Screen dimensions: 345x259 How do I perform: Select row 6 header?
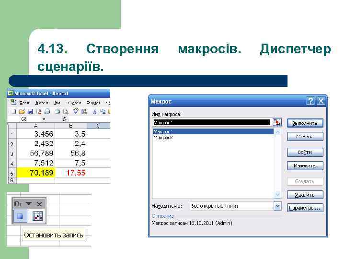pyautogui.click(x=12, y=180)
